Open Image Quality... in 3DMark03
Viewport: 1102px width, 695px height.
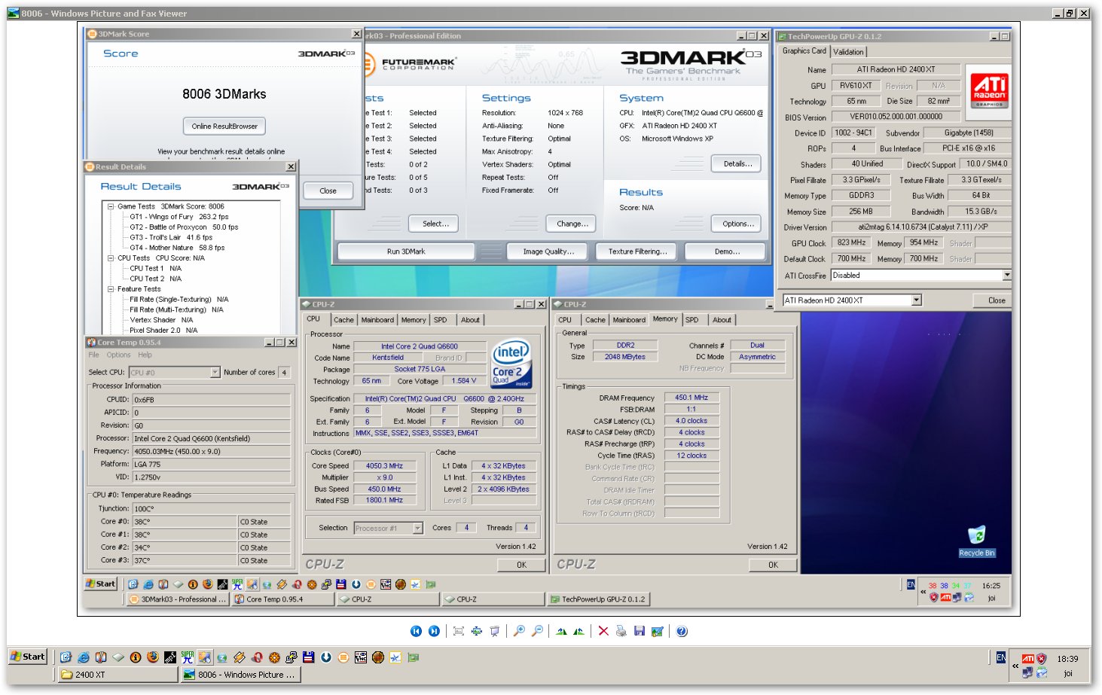point(548,251)
